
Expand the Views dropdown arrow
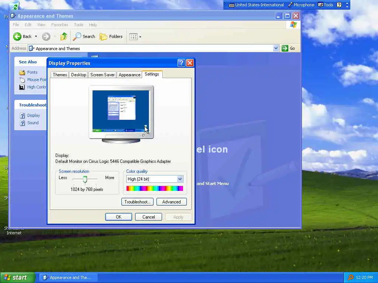pos(140,37)
